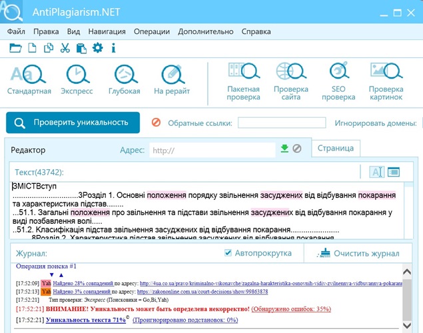Select the На рерайт check mode
Viewport: 423px width, 333px height.
click(172, 80)
